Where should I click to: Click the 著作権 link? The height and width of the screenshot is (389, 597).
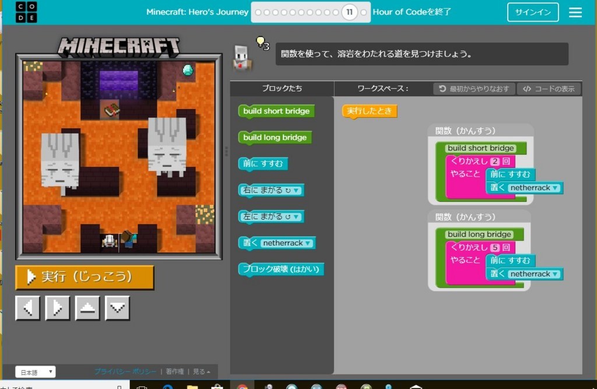tap(175, 371)
